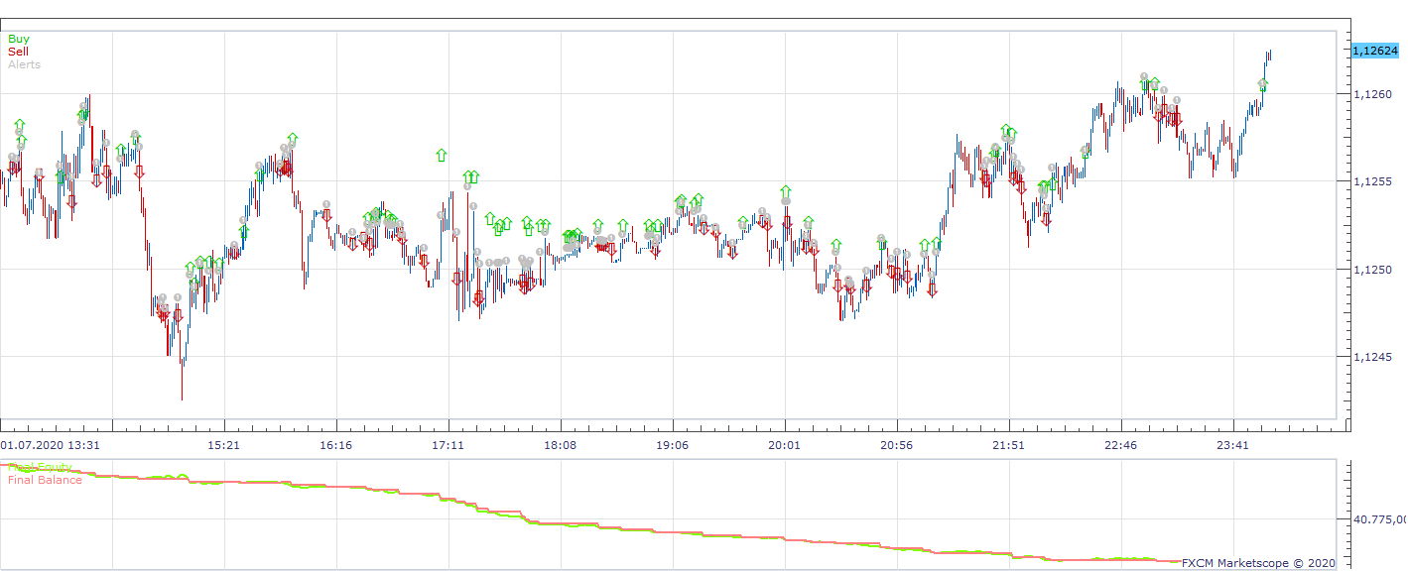Click the gray Alerts legend label
The height and width of the screenshot is (571, 1408).
[x=25, y=64]
